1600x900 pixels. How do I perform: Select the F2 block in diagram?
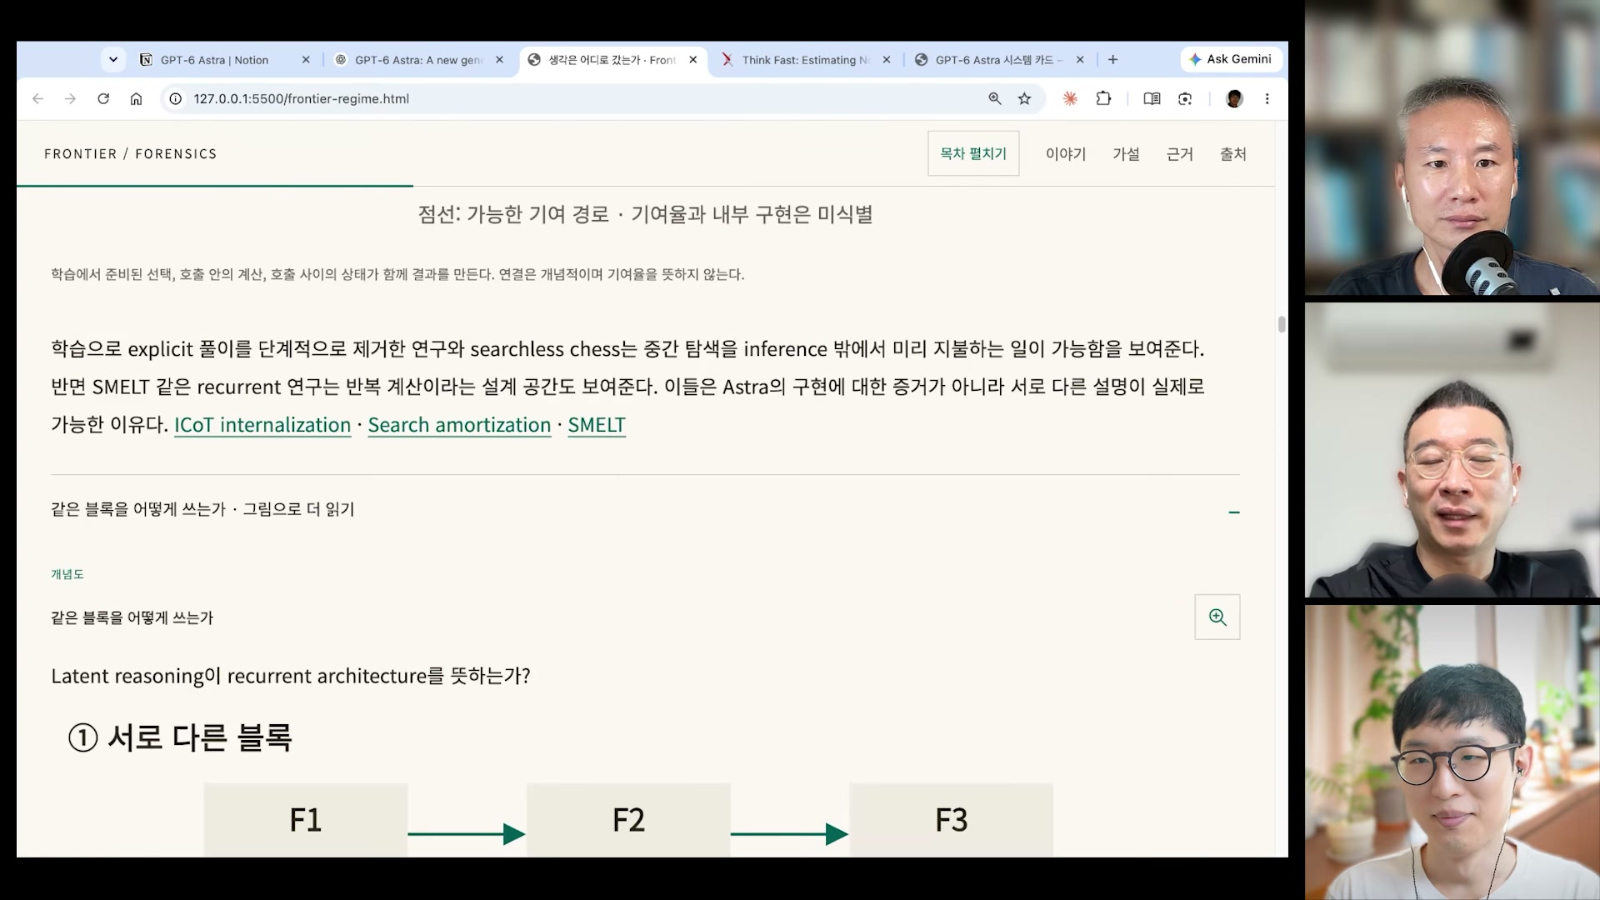(628, 820)
